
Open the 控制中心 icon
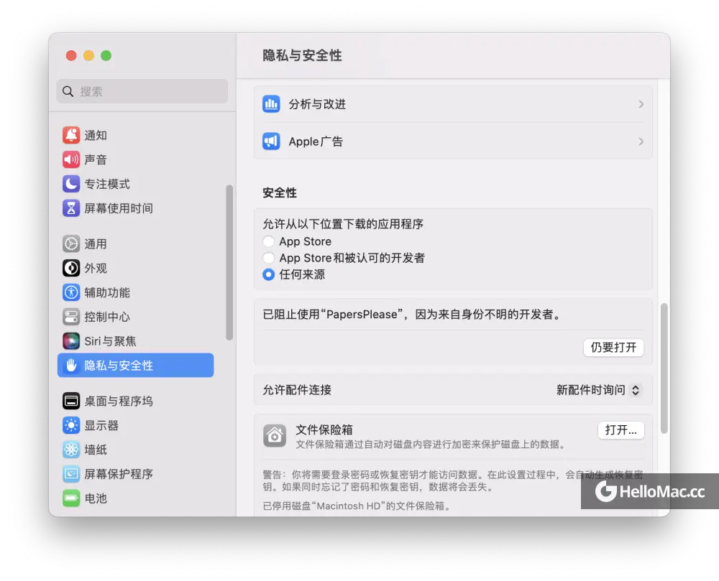pos(71,317)
